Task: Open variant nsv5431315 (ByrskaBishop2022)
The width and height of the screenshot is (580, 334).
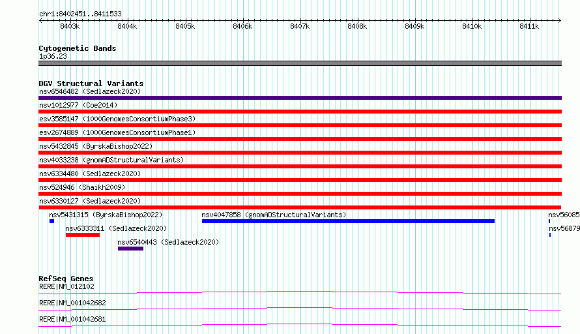Action: coord(106,215)
